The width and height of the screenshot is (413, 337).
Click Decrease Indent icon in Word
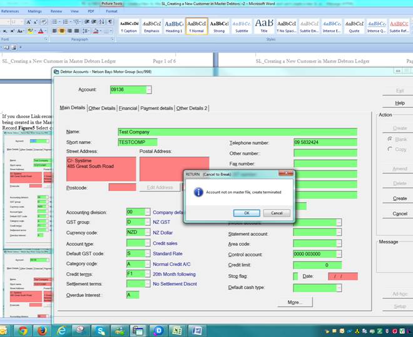click(86, 22)
